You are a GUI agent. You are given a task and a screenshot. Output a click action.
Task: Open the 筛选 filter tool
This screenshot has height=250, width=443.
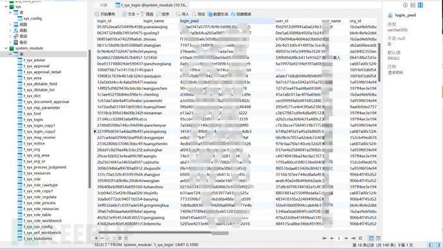point(146,14)
